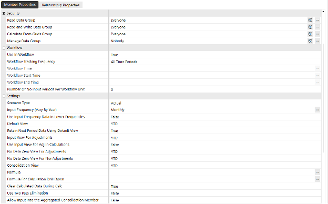This screenshot has width=328, height=204.
Task: Collapse the Security section
Action: 4,13
